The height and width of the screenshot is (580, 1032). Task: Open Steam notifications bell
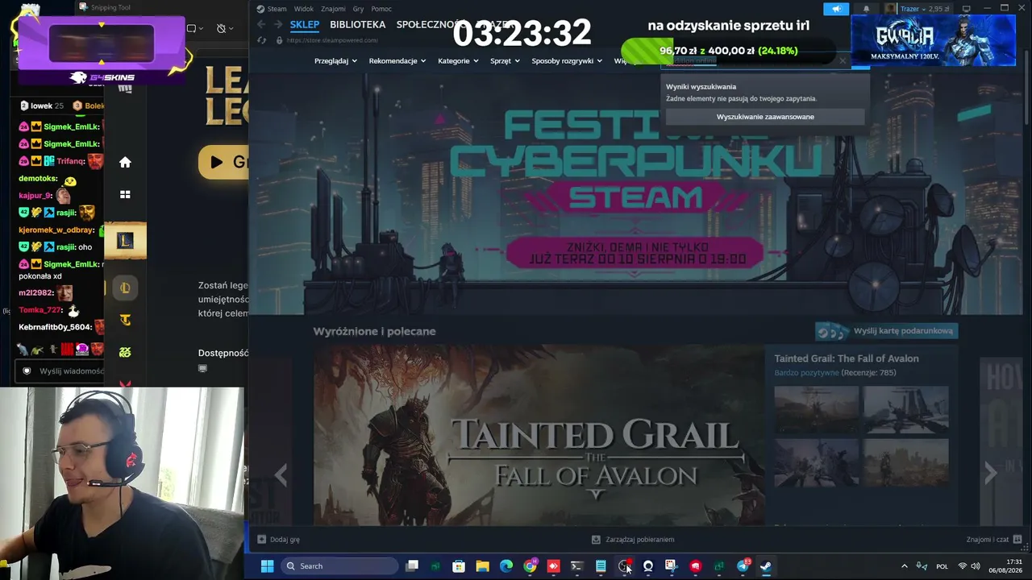(867, 9)
